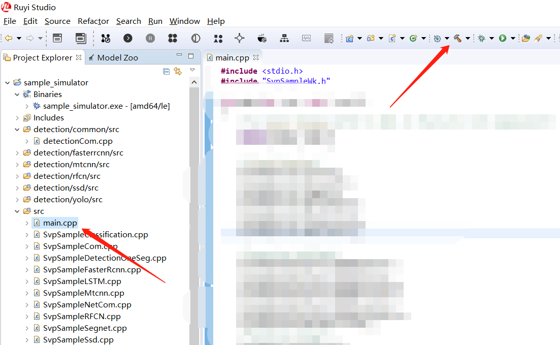Open dropdown next to hammer Build icon
560x345 pixels.
point(468,38)
